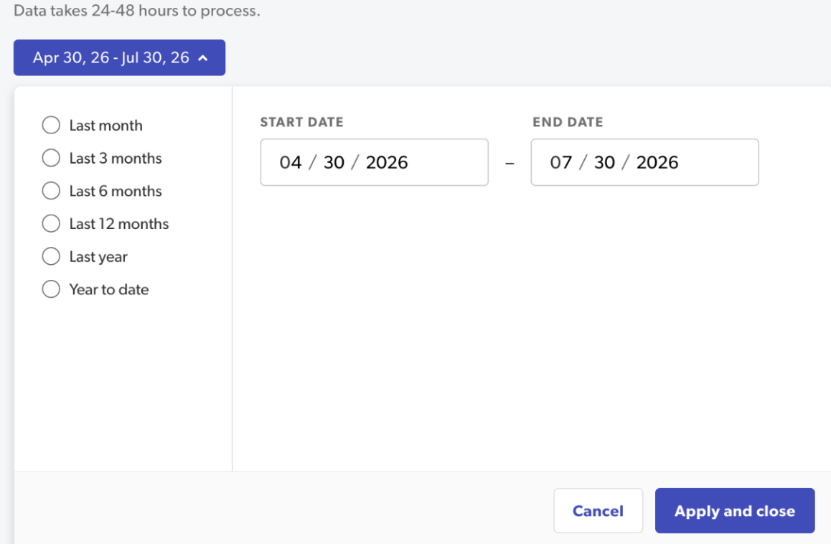Choose the Last 12 months range
The image size is (831, 544).
[51, 224]
